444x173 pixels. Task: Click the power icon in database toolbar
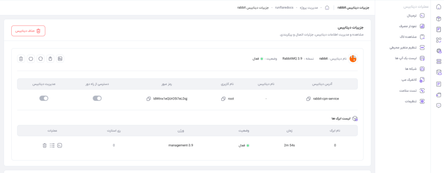(31, 59)
